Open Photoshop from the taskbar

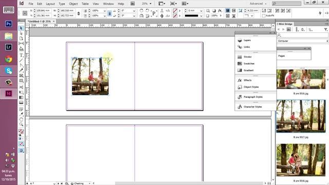click(x=8, y=24)
